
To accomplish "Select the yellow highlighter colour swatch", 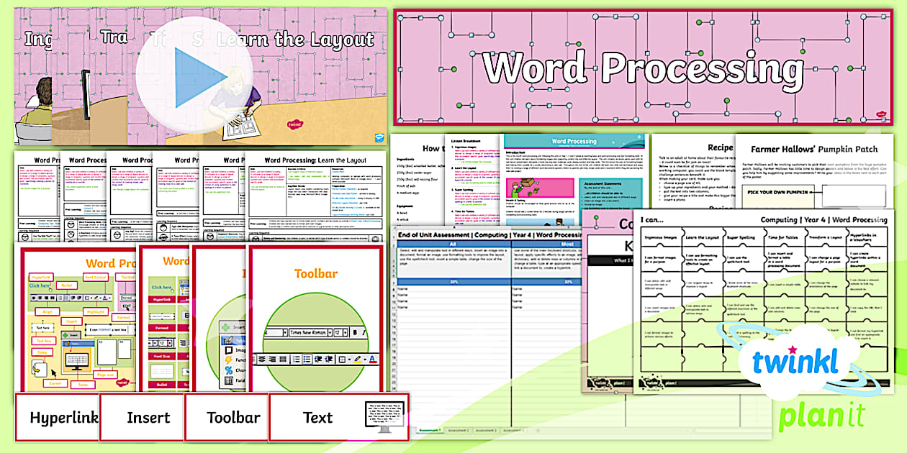I will click(358, 362).
